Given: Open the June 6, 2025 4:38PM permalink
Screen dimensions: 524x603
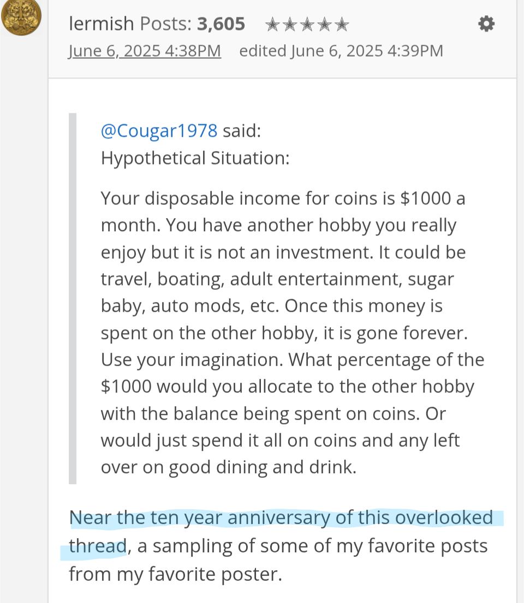Looking at the screenshot, I should pyautogui.click(x=145, y=51).
